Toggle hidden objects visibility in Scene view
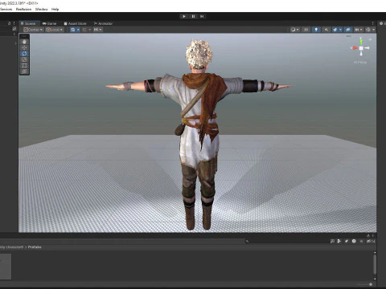Viewport: 386px width, 289px height. pos(348,30)
